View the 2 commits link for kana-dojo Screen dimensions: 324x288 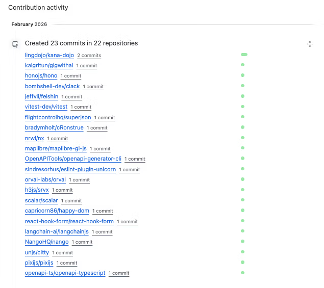click(89, 56)
